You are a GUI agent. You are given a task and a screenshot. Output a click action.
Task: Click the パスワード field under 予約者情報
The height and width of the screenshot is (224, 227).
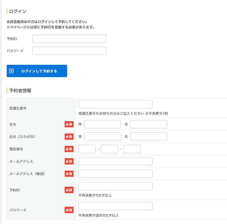115,206
